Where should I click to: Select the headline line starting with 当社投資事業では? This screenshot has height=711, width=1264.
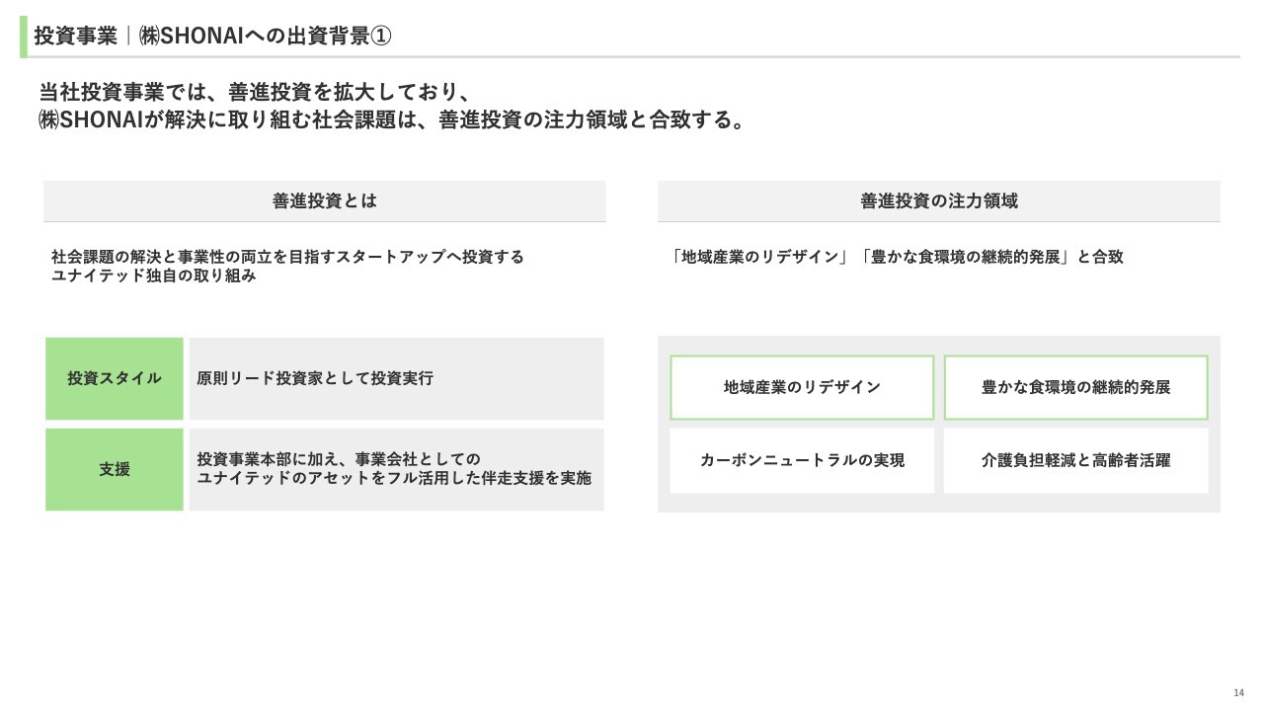click(253, 93)
